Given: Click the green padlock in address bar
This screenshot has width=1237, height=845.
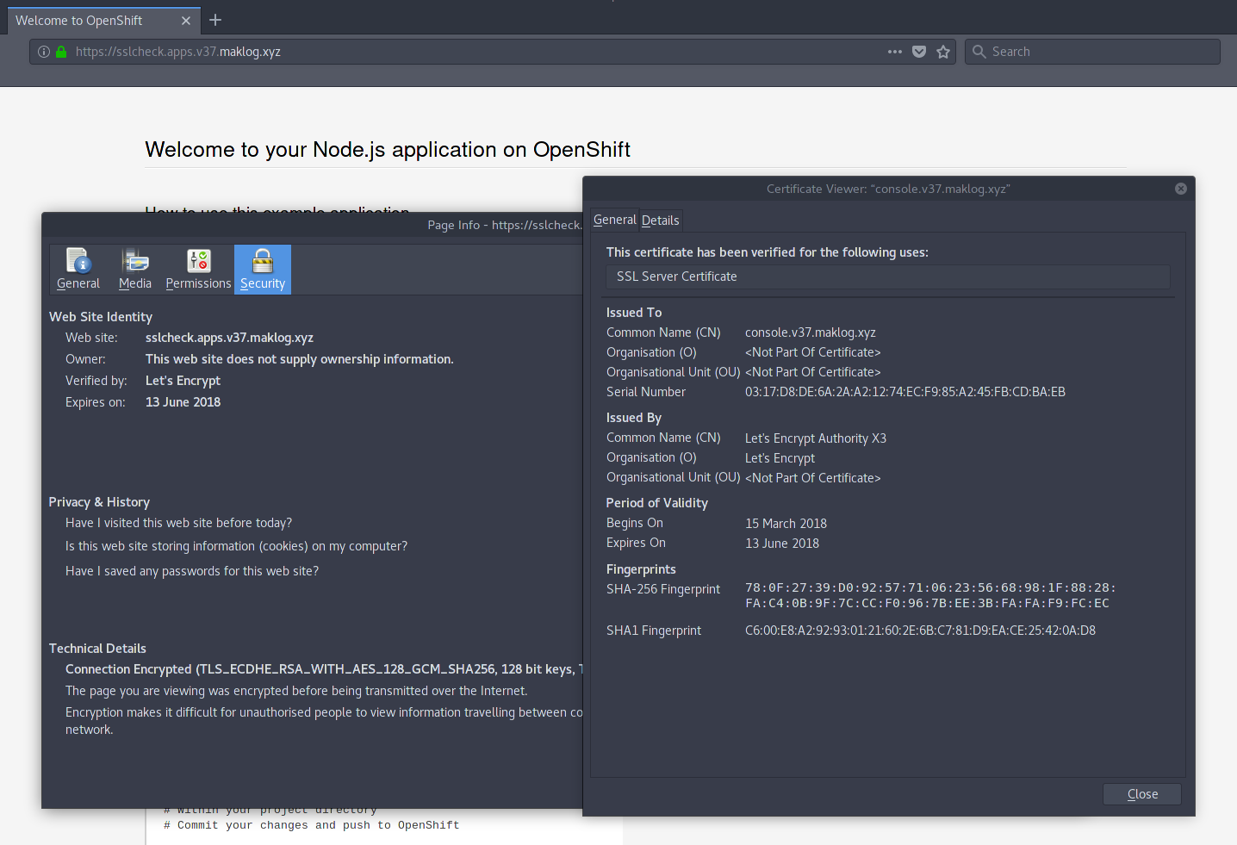Looking at the screenshot, I should point(61,52).
